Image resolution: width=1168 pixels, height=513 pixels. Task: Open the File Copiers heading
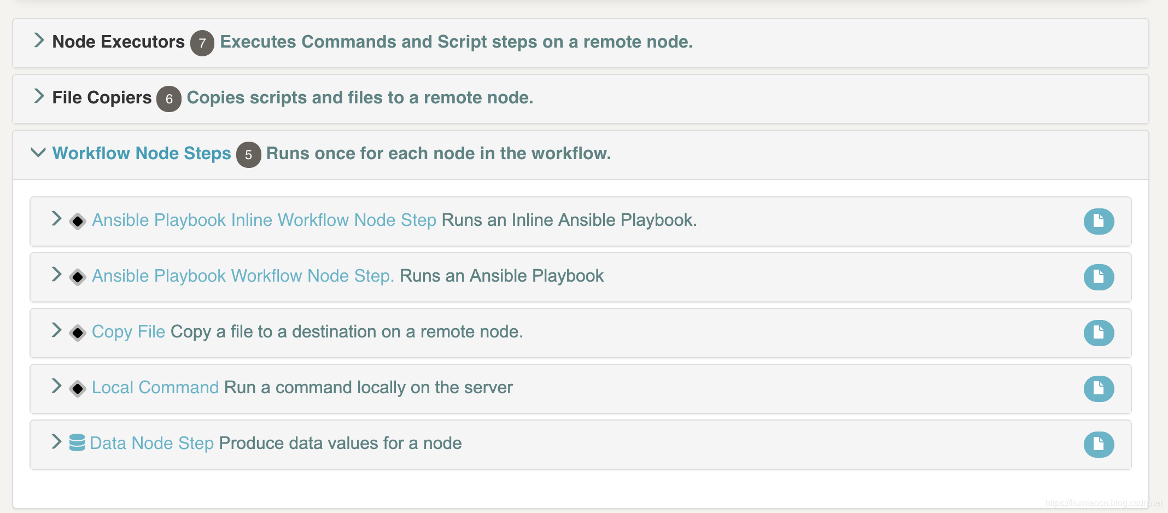tap(102, 98)
